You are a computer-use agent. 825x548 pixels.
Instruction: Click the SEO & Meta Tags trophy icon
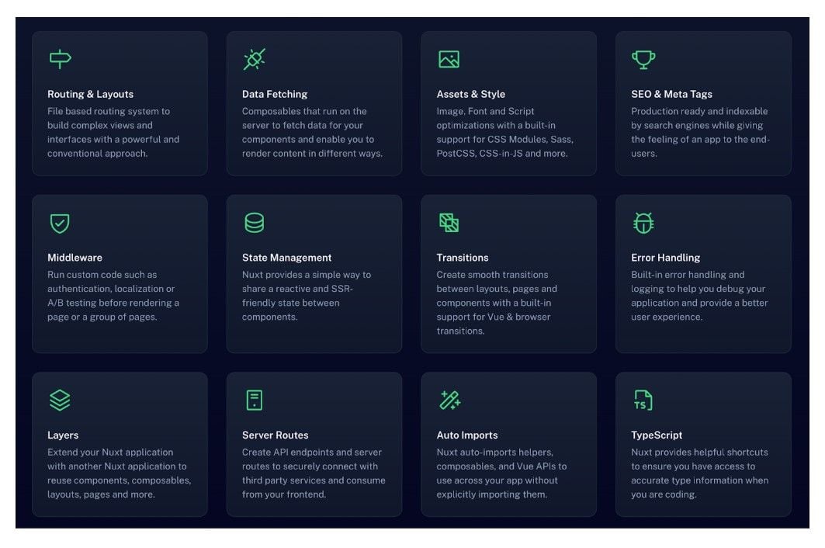click(643, 58)
